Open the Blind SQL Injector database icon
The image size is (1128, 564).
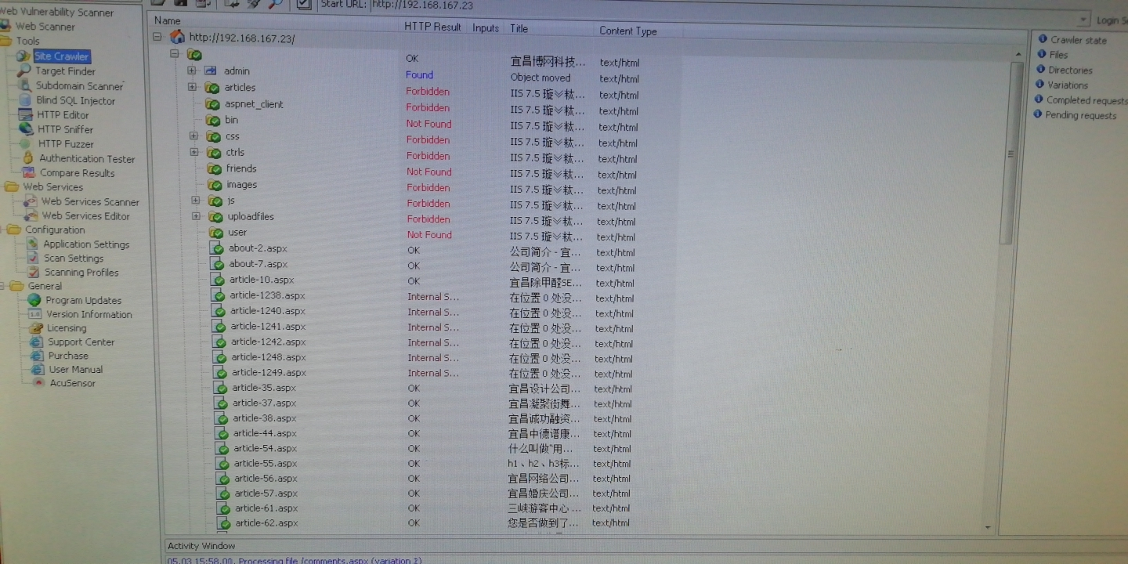click(x=25, y=100)
